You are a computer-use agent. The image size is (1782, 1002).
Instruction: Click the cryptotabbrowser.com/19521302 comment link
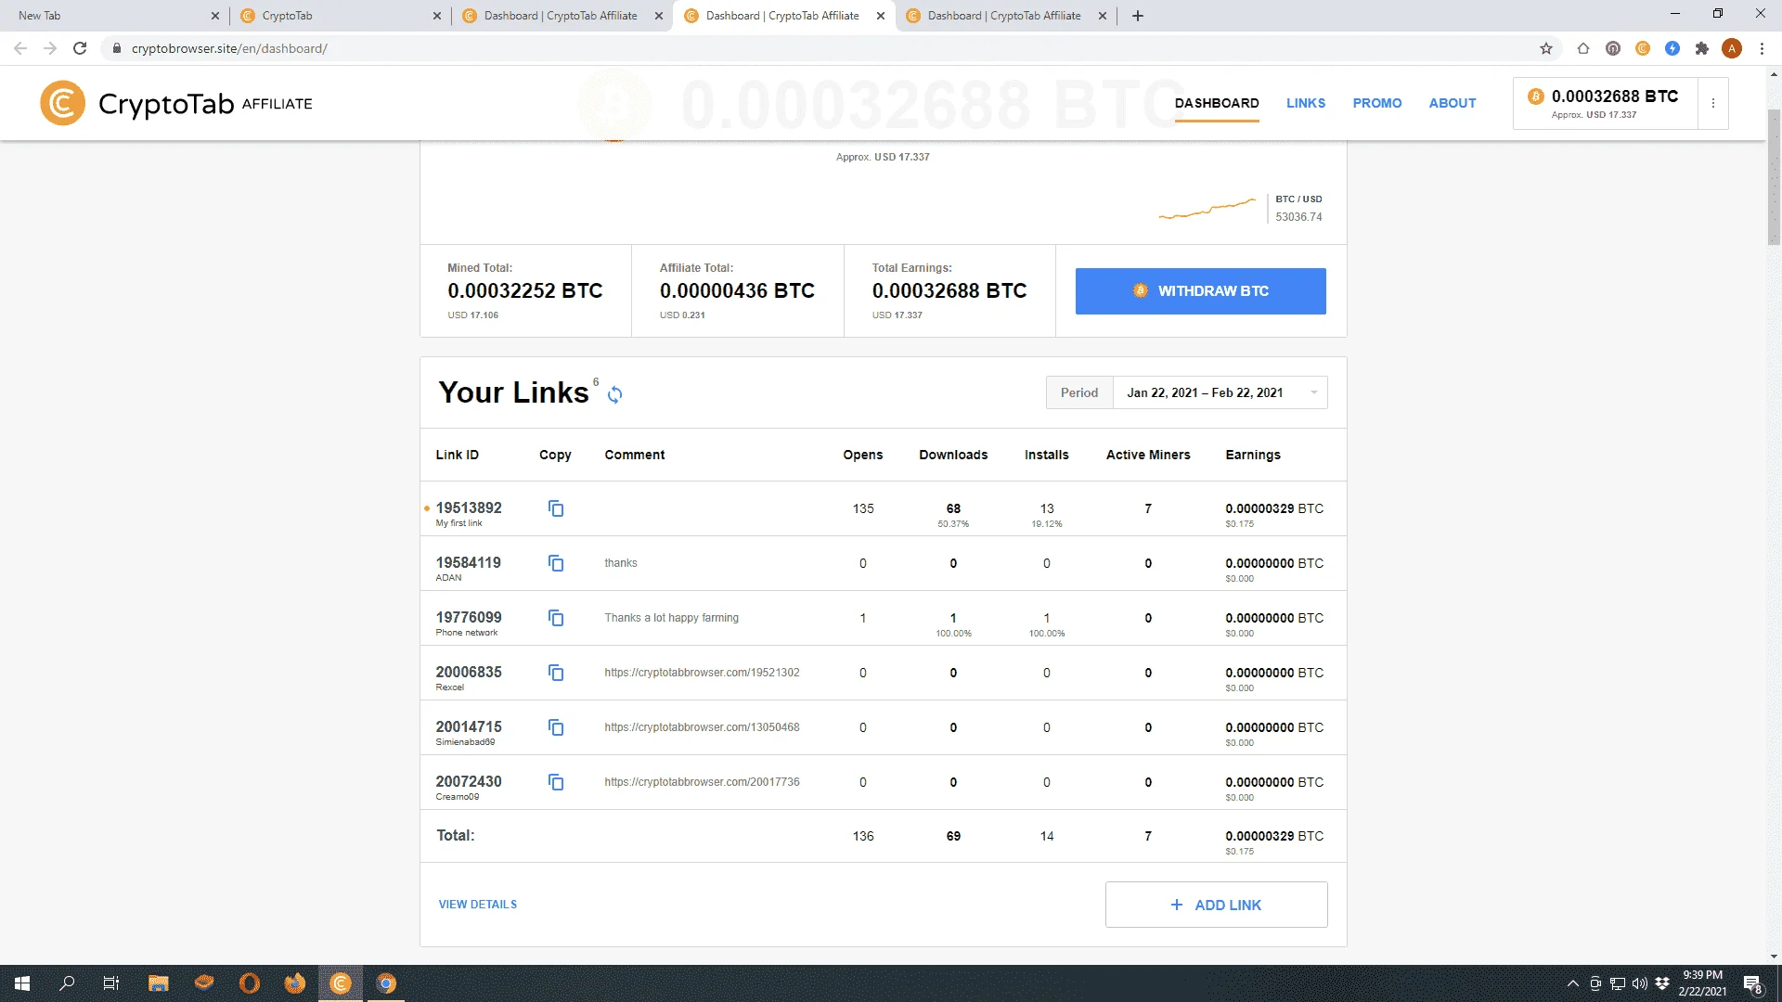click(702, 673)
